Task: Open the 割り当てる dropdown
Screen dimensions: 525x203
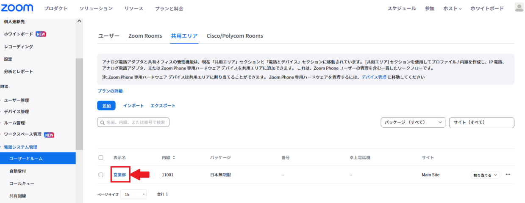Action: [x=485, y=175]
